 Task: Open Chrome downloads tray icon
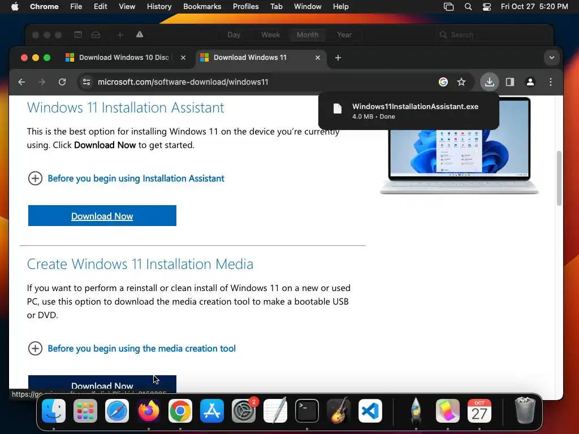pos(490,82)
